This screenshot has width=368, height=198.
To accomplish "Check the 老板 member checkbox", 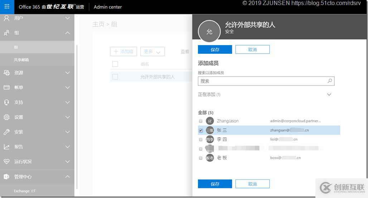I will [200, 158].
